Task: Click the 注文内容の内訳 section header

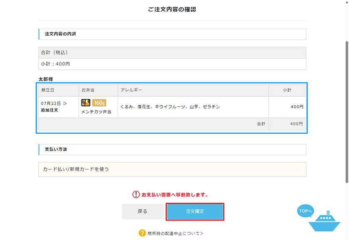Action: point(172,34)
